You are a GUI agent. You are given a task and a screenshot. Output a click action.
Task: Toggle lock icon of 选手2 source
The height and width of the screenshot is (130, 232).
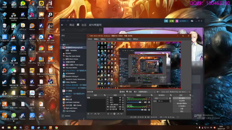123,102
